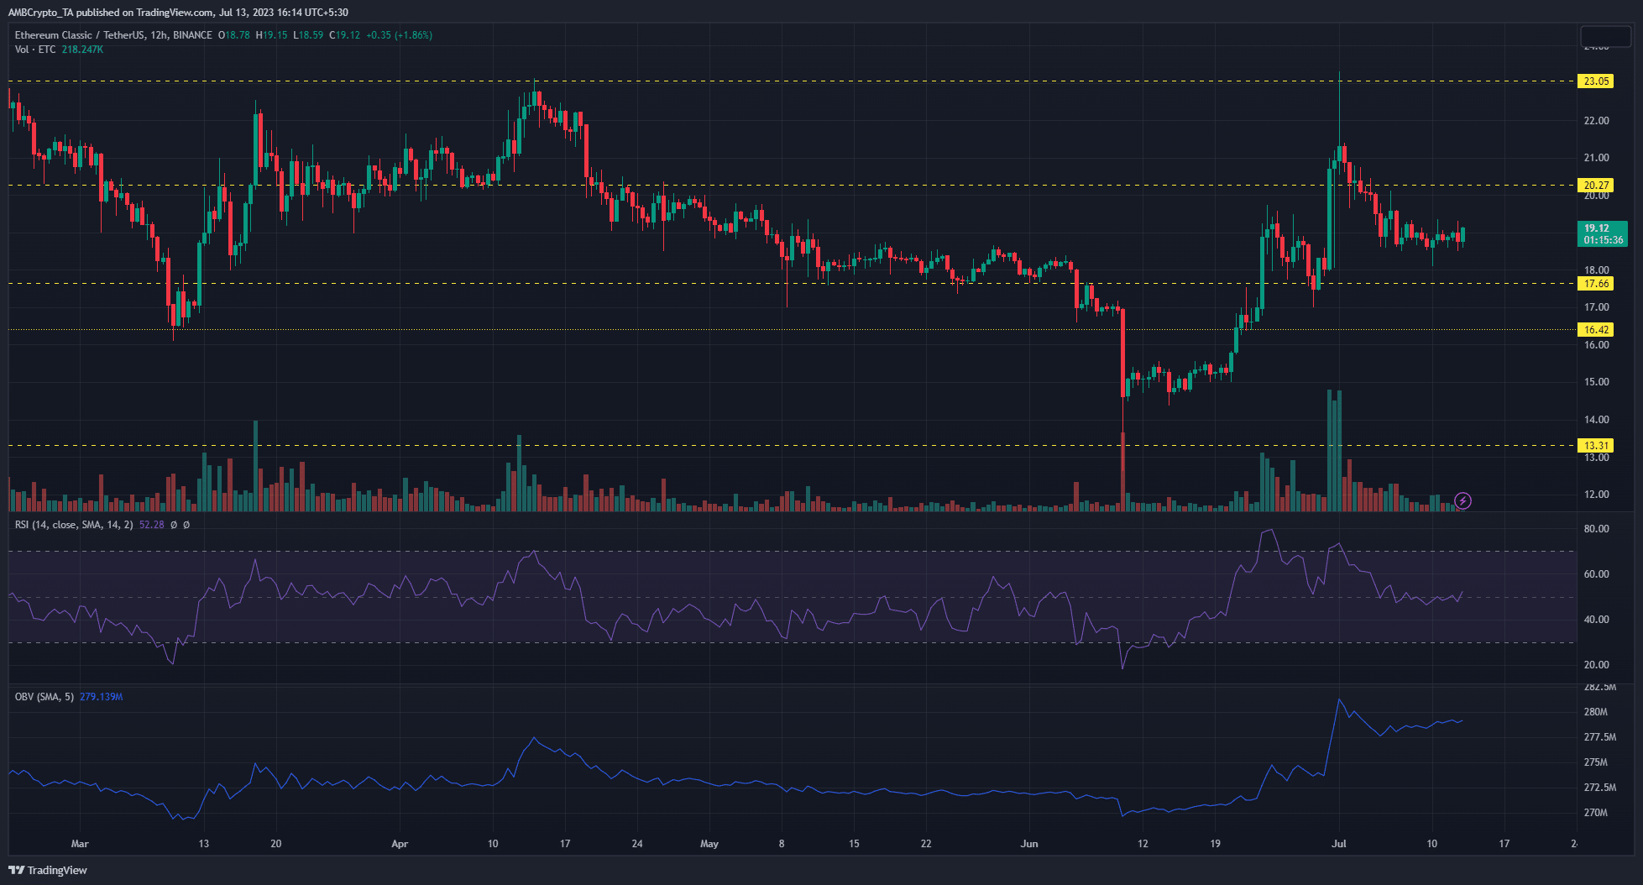Click the 17.00 price axis value

click(x=1596, y=307)
